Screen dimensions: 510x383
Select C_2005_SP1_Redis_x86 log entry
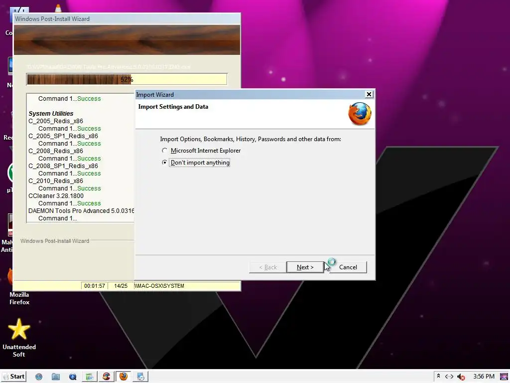pos(63,136)
